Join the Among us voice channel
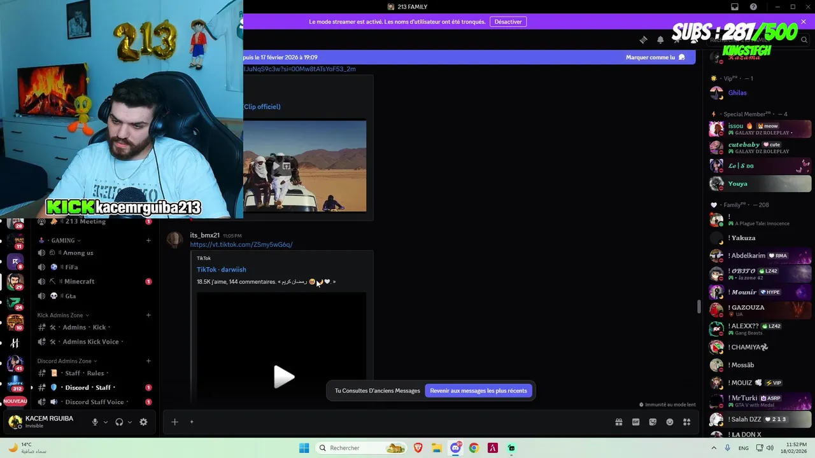815x458 pixels. pyautogui.click(x=95, y=253)
